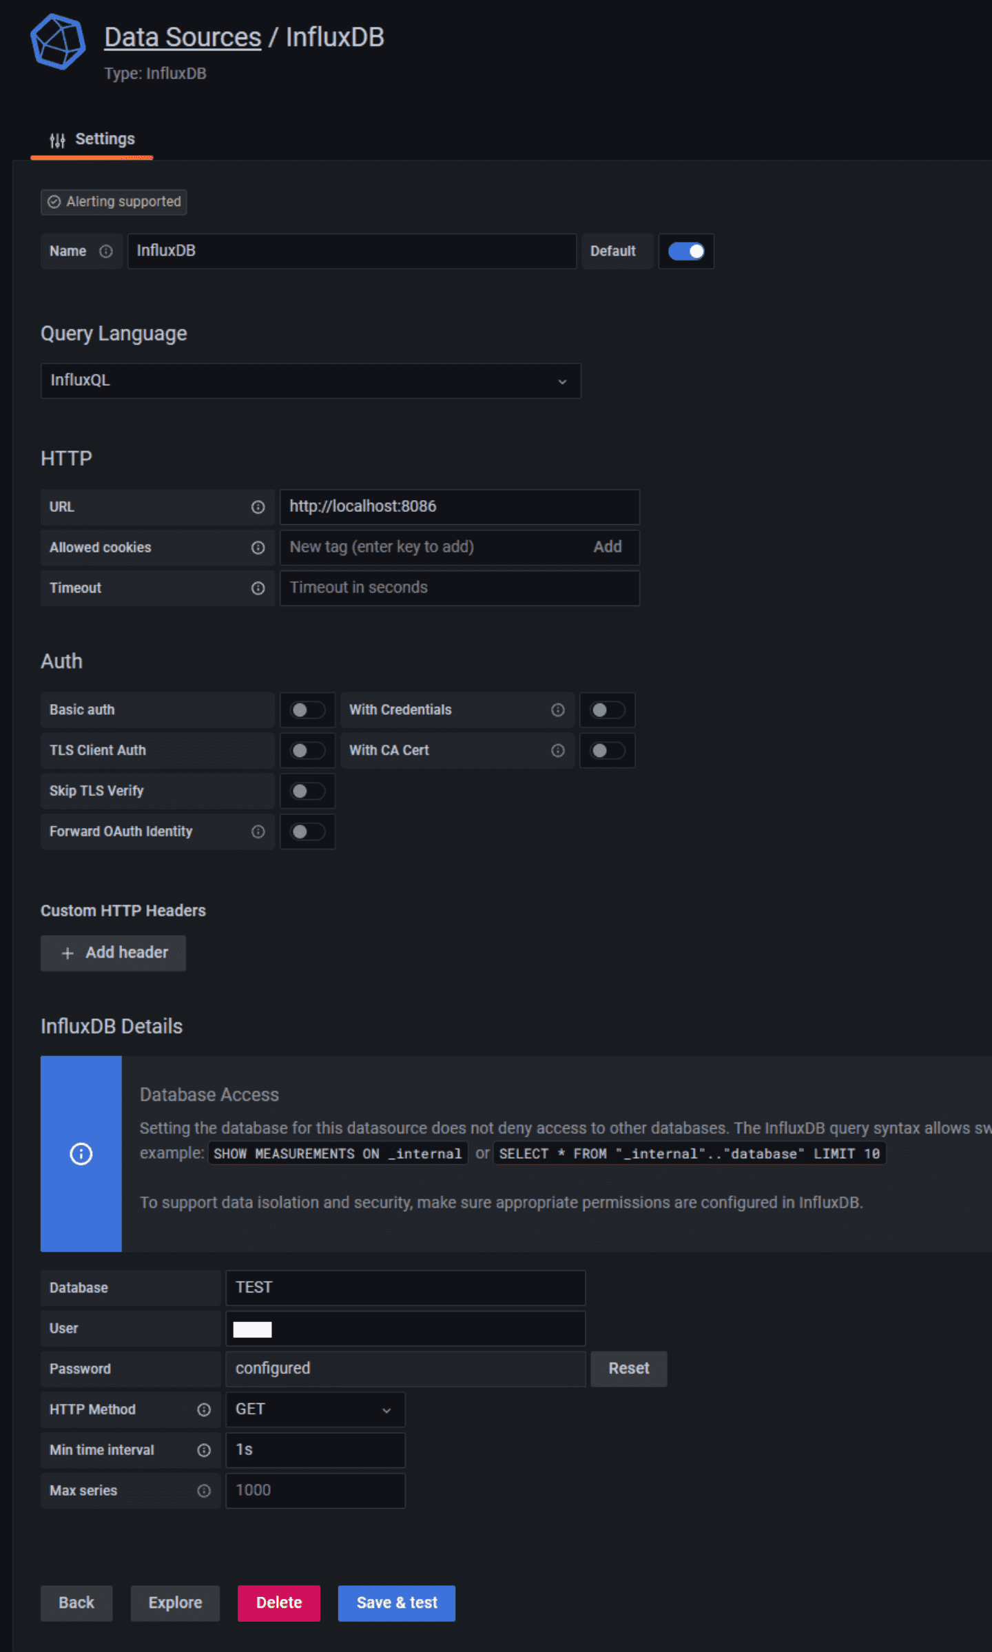Screen dimensions: 992x1652
Task: Click the 'SELECT * FROM' code snippet
Action: [690, 1154]
